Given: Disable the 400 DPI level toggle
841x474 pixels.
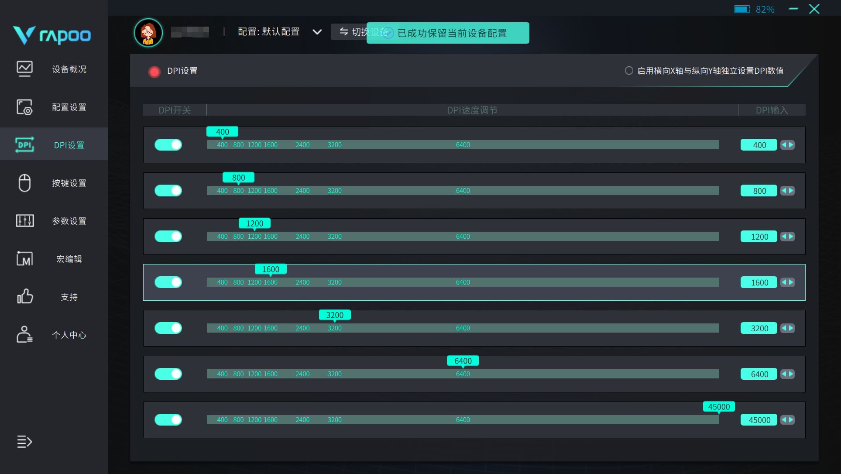Looking at the screenshot, I should click(x=168, y=145).
